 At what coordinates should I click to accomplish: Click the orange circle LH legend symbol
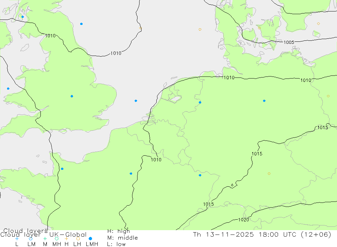click(78, 239)
